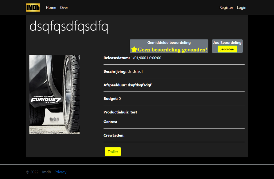Image resolution: width=274 pixels, height=179 pixels.
Task: Select the release date value 1/01/0001 0:00:00
Action: pyautogui.click(x=146, y=58)
